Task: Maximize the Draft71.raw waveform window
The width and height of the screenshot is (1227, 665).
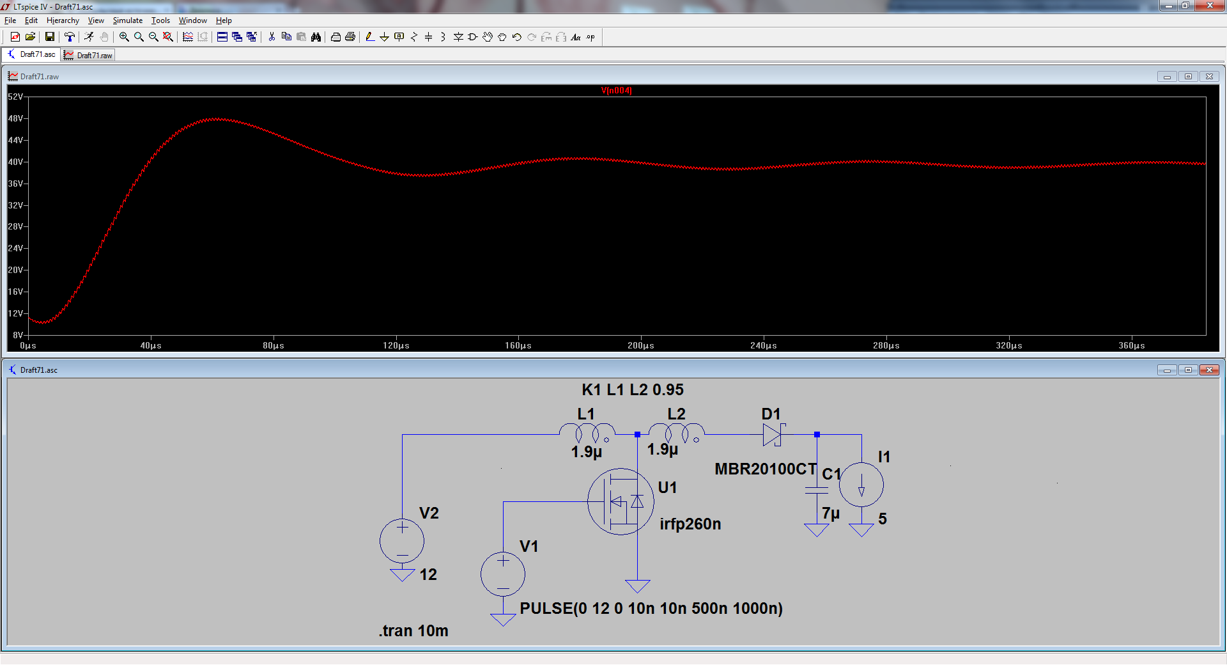Action: [1188, 77]
